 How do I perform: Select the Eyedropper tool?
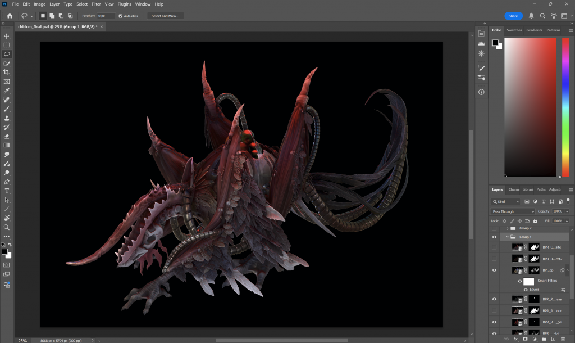pos(7,91)
